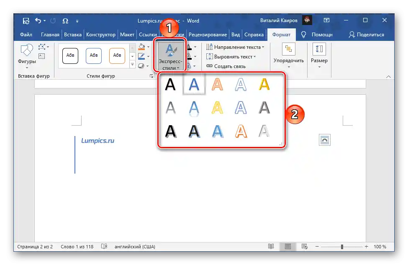Open the Файл tab
Viewport: 408px width, 265px height.
[x=26, y=35]
